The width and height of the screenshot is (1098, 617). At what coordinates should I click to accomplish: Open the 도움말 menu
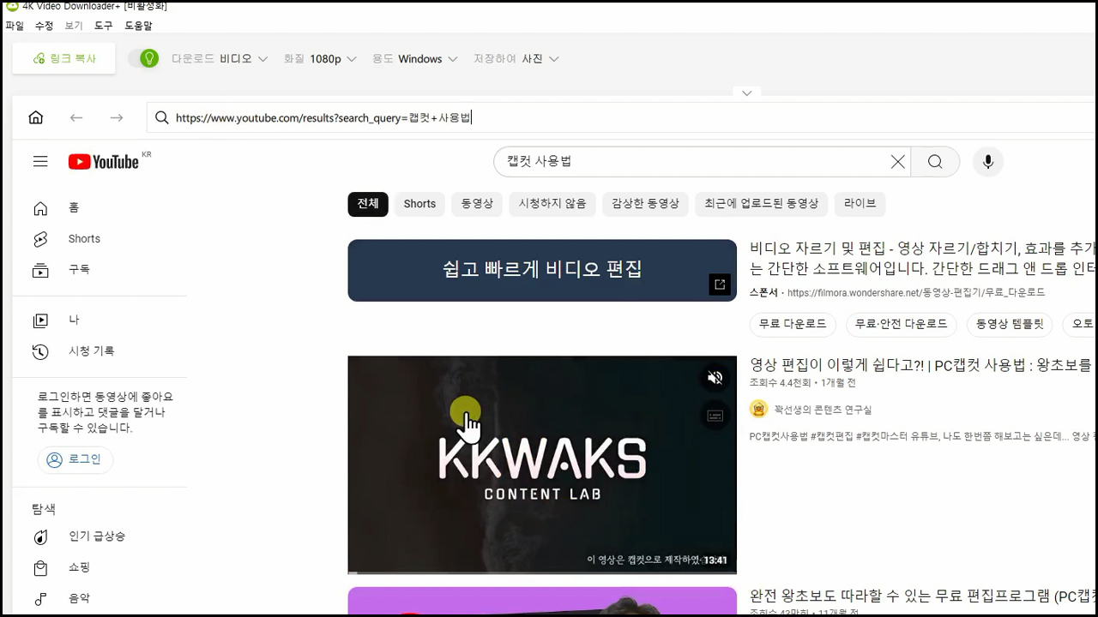click(x=138, y=26)
